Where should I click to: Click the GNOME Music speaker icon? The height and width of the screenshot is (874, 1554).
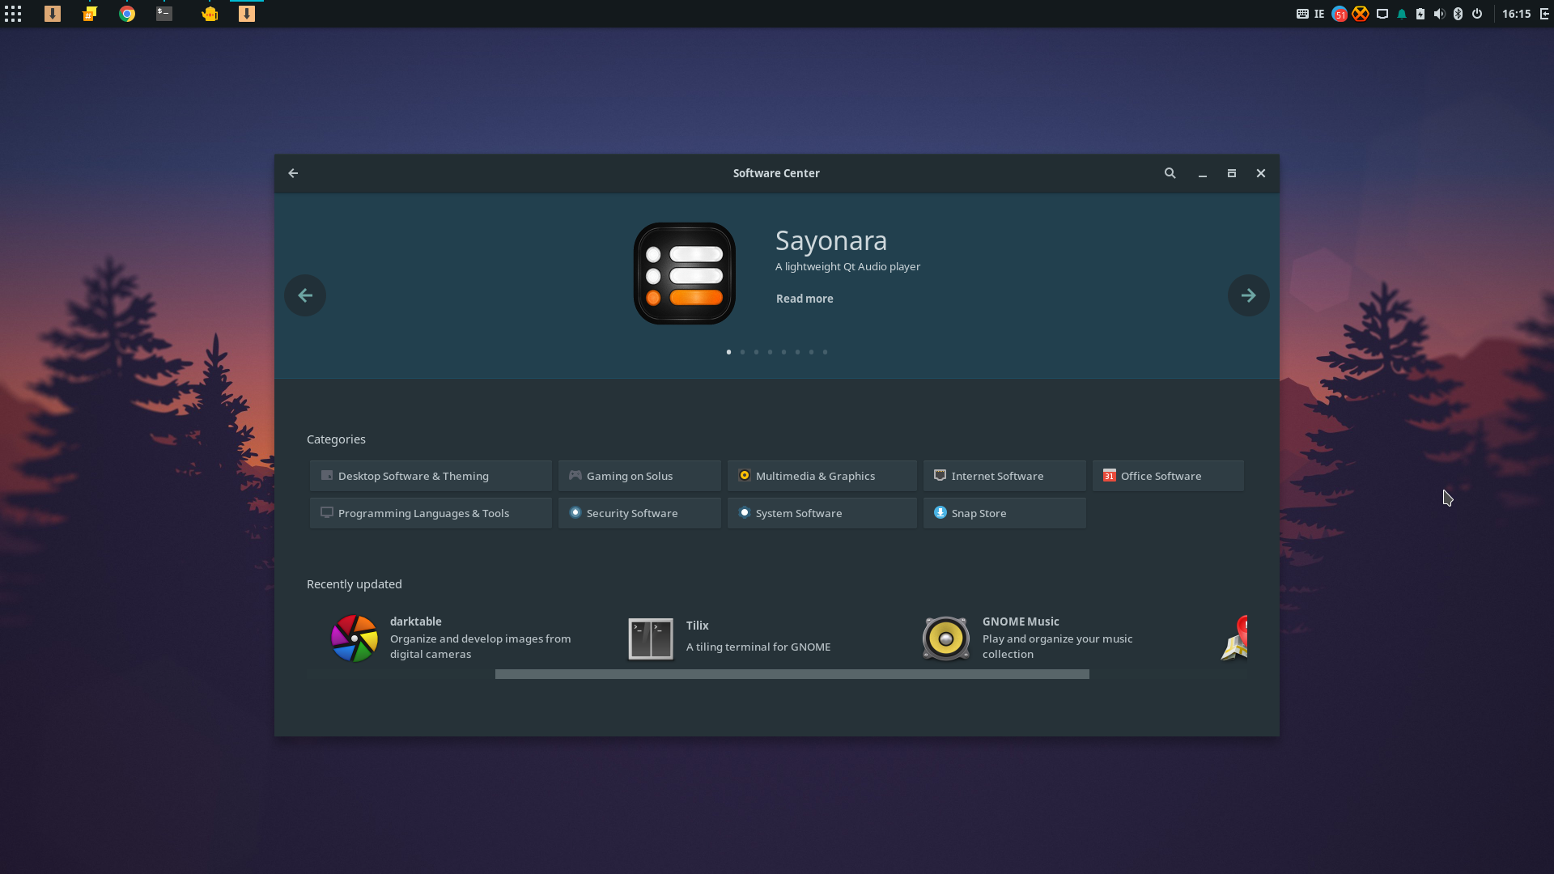[x=946, y=638]
